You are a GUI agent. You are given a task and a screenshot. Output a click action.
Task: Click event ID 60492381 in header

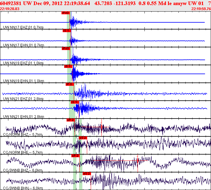11,3
